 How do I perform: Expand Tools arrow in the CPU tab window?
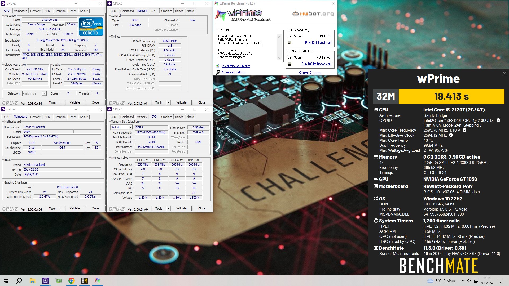click(62, 102)
